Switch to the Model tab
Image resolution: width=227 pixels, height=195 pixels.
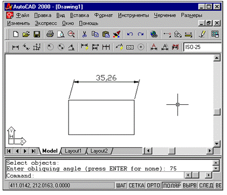tap(50, 151)
